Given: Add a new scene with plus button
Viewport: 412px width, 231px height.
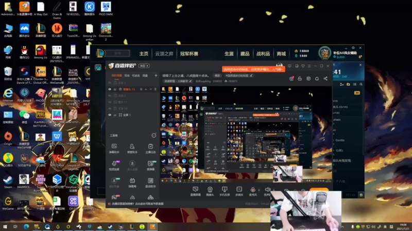Looking at the screenshot, I should tap(156, 75).
